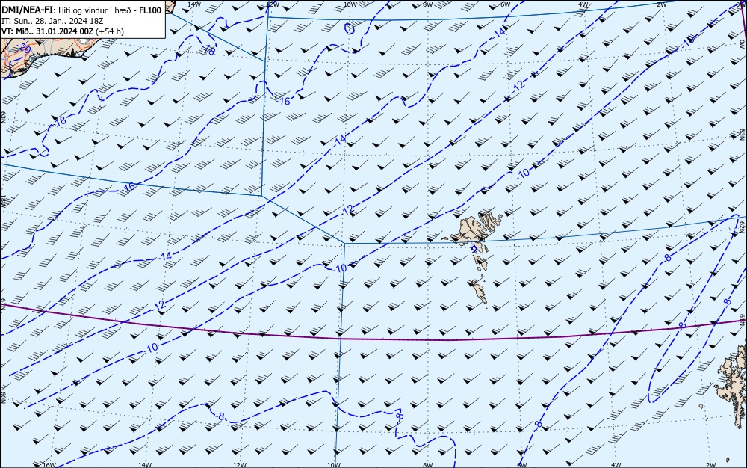This screenshot has width=747, height=468.
Task: Click the -20 isotherm label by Iceland
Action: (25, 48)
